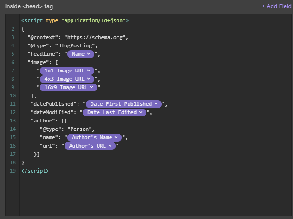This screenshot has width=293, height=219.
Task: Expand the 1x1 Image URL field pill
Action: point(67,71)
